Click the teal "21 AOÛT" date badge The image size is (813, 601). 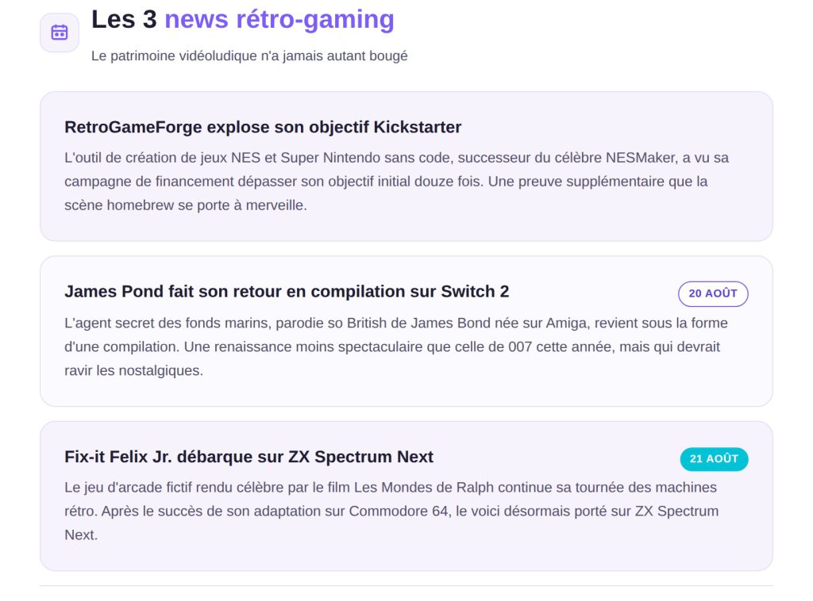714,458
